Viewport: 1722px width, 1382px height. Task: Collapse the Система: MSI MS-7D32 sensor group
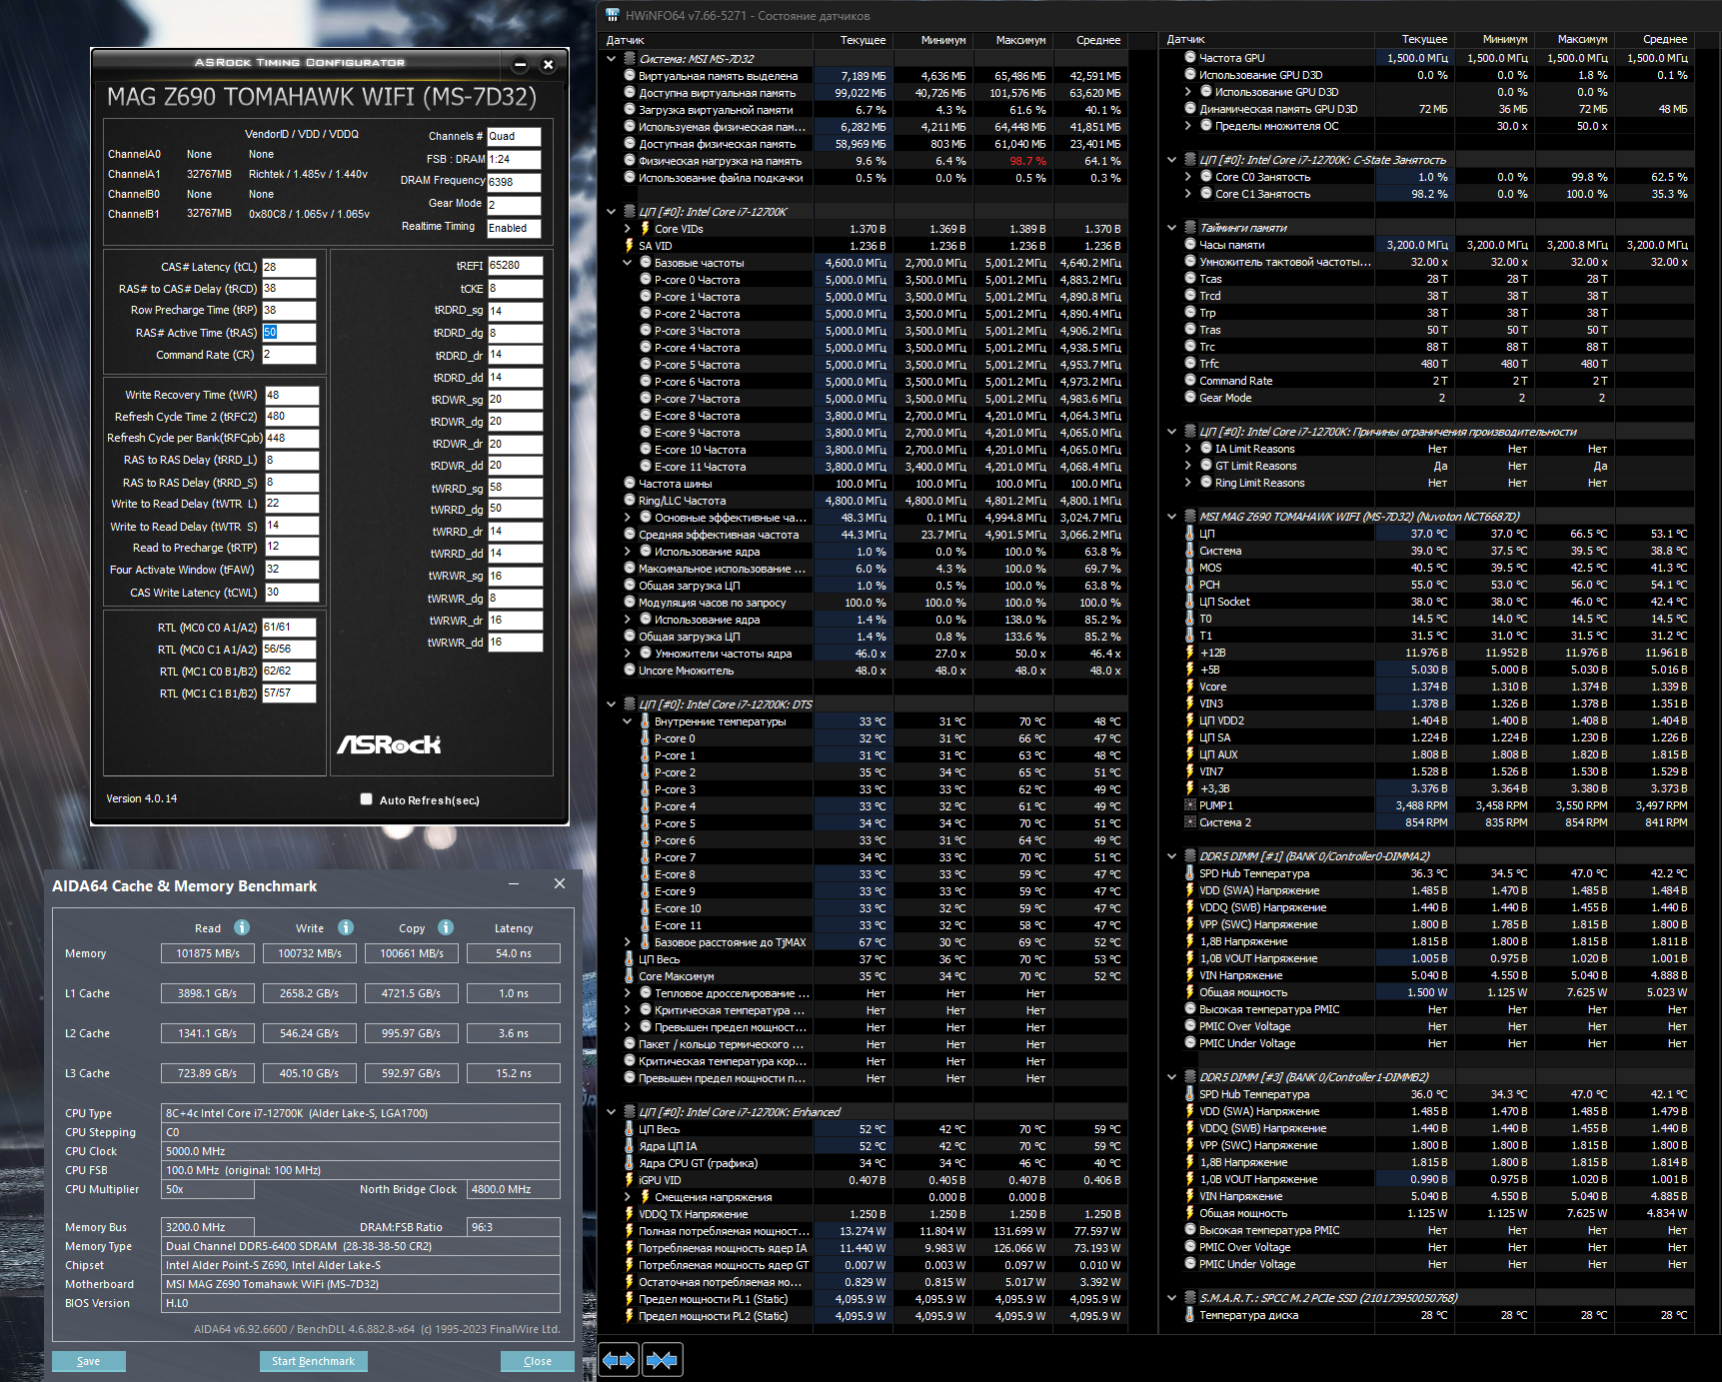pos(612,59)
